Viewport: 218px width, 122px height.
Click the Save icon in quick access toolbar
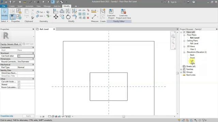[x=10, y=2]
